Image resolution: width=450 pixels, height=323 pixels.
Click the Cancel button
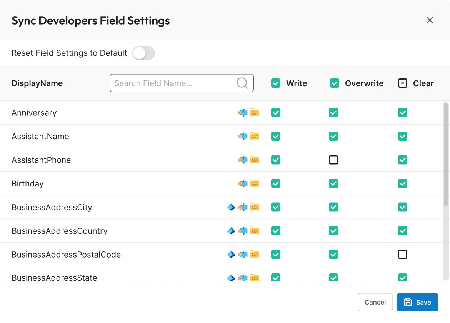coord(375,302)
